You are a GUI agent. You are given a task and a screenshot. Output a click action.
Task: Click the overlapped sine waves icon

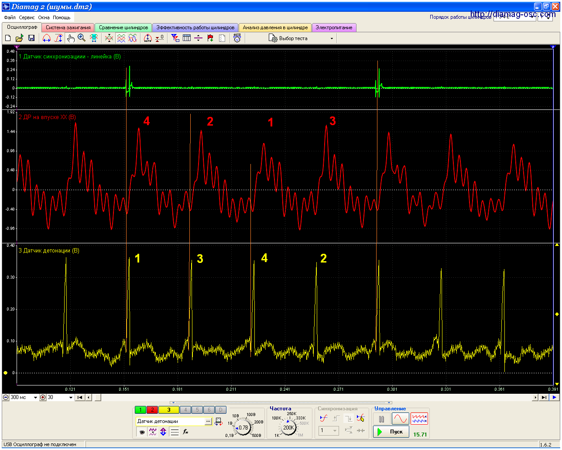tap(133, 38)
